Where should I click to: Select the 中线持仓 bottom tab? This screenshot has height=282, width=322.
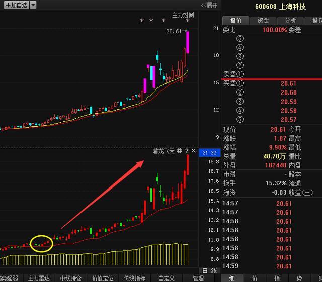coord(70,278)
